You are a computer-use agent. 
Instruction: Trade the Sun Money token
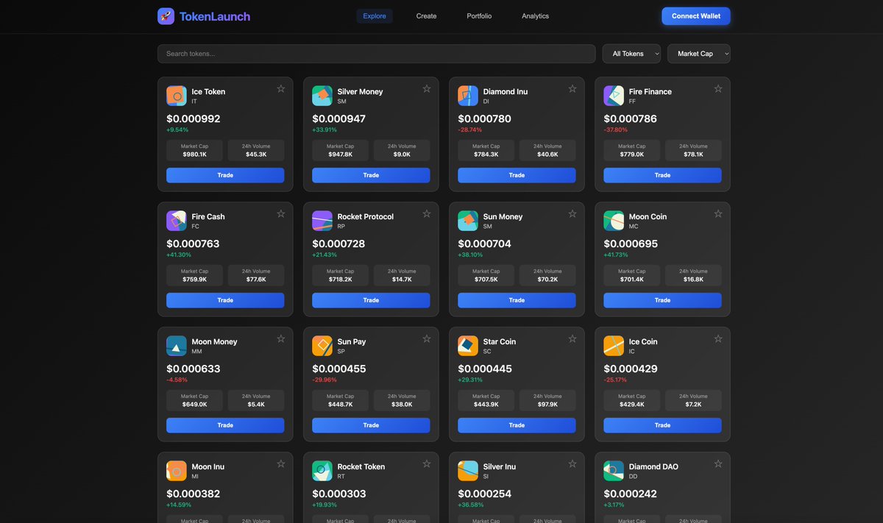click(x=517, y=300)
